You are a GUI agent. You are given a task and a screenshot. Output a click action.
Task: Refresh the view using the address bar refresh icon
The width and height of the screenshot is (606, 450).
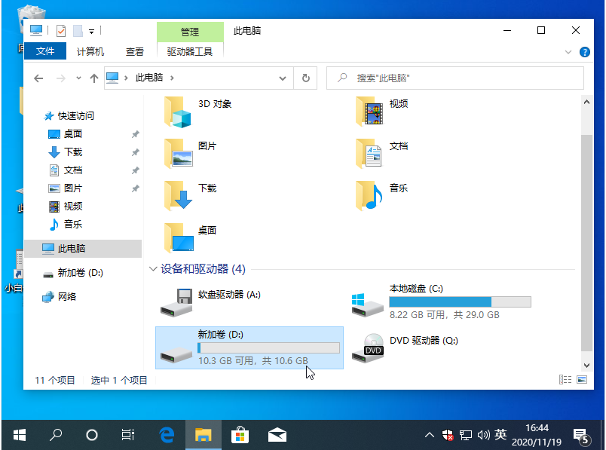click(x=305, y=78)
